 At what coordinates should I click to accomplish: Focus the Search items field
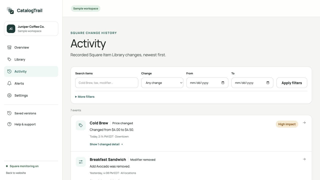[x=107, y=83]
